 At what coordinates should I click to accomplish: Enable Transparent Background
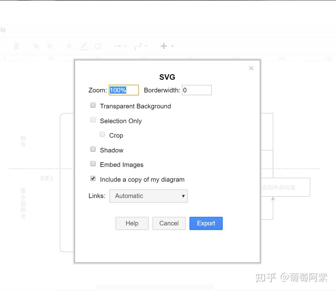pyautogui.click(x=93, y=105)
